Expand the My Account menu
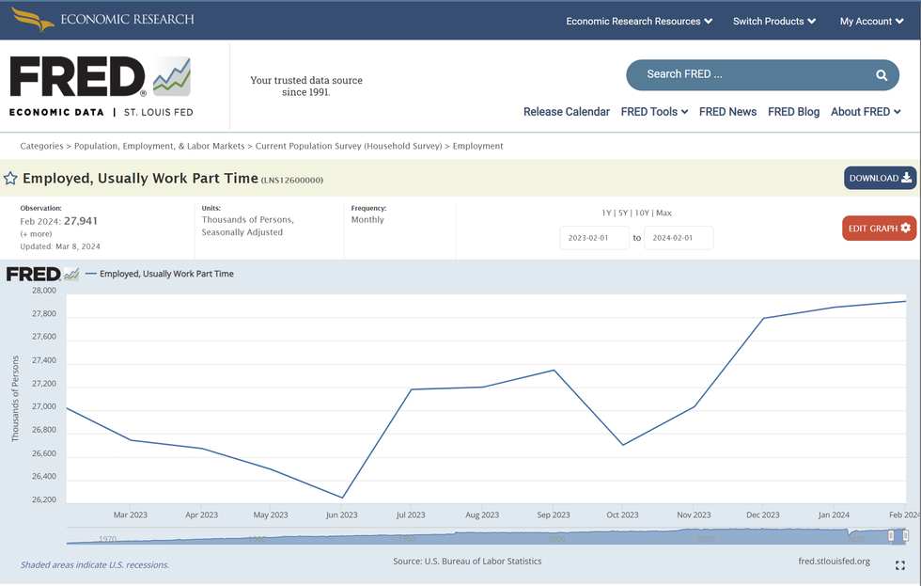 coord(872,21)
